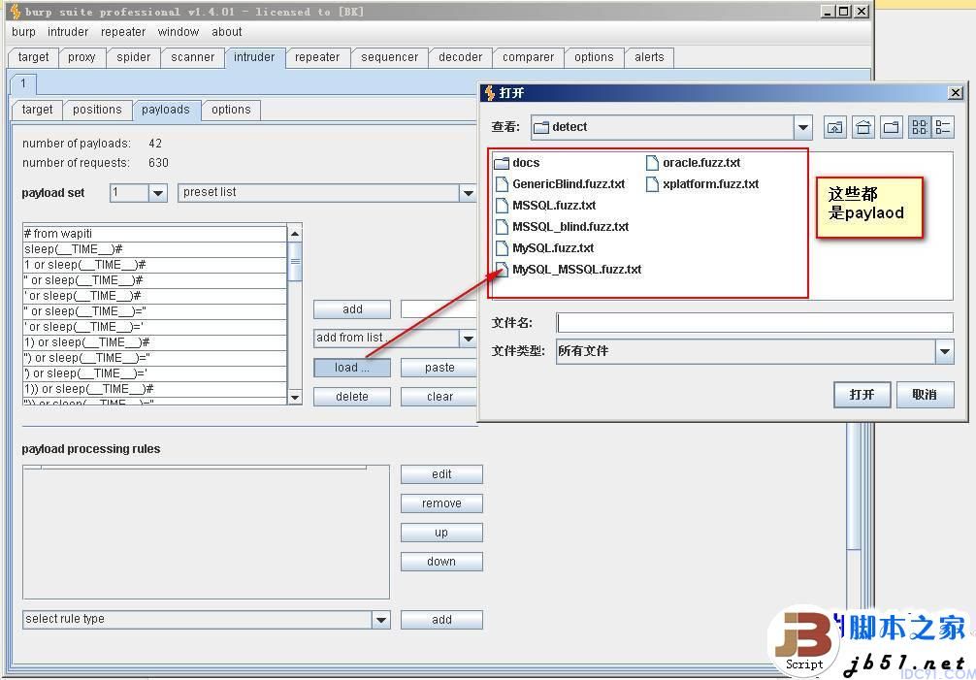Image resolution: width=976 pixels, height=680 pixels.
Task: Select the MySQL_MSSQL.fuzz.txt file
Action: pos(569,269)
